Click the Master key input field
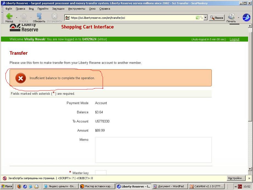Image resolution: width=253 pixels, height=190 pixels. tap(101, 172)
